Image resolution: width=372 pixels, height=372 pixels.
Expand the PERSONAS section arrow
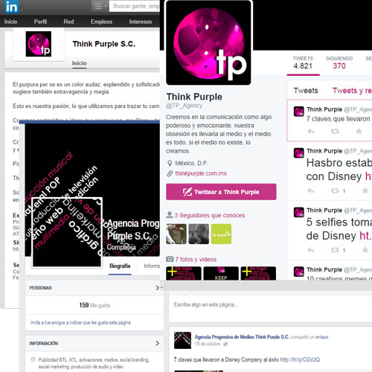coord(158,288)
